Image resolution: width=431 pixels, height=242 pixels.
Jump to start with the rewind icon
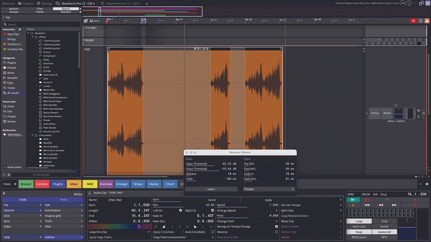367,205
